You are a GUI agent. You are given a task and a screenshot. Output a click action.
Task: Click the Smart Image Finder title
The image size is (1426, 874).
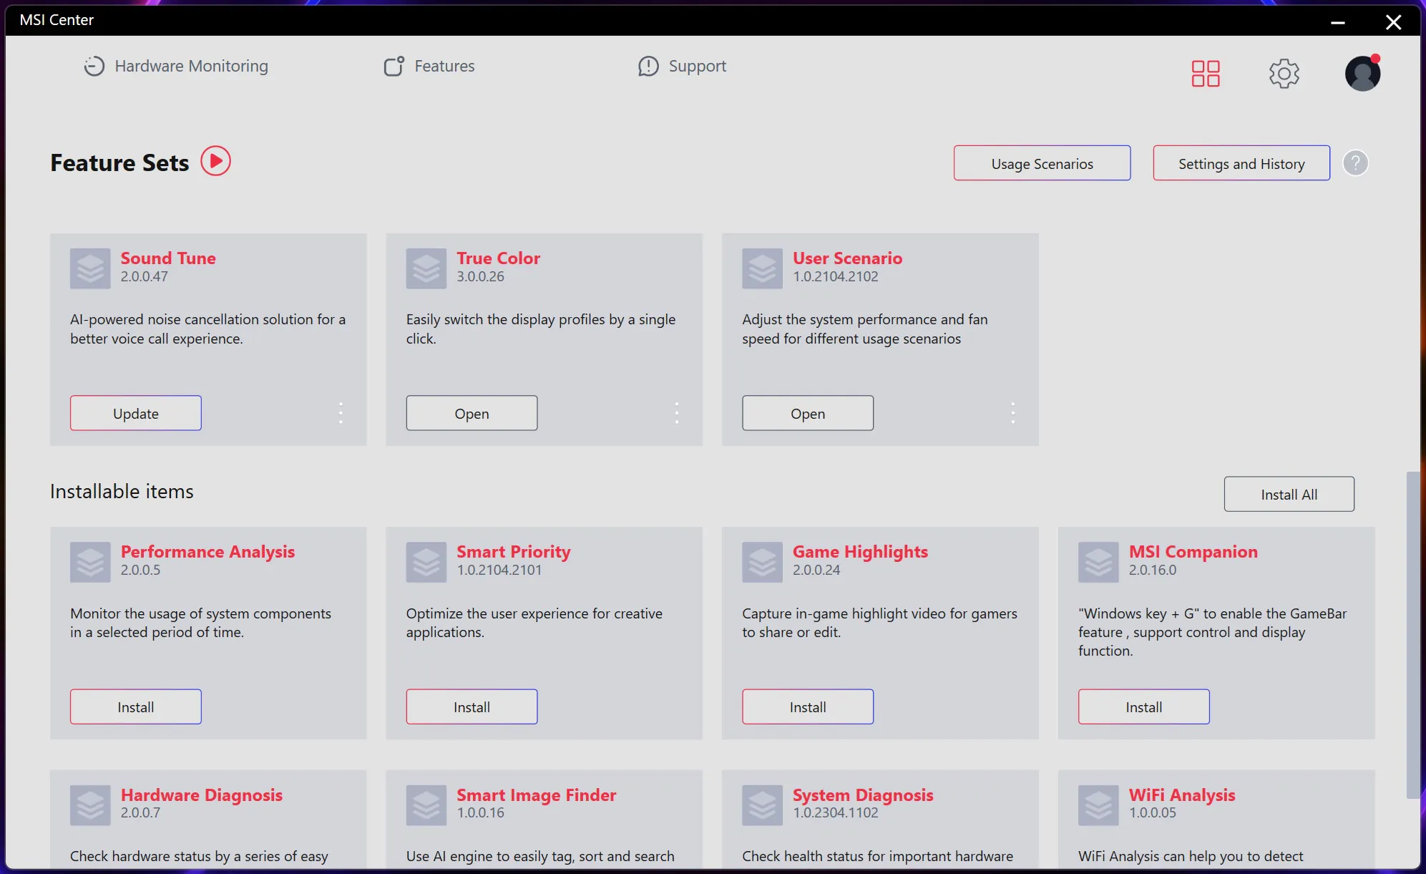(536, 795)
